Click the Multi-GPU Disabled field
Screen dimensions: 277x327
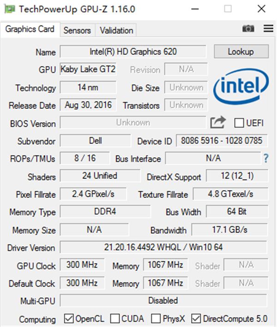coord(163,301)
